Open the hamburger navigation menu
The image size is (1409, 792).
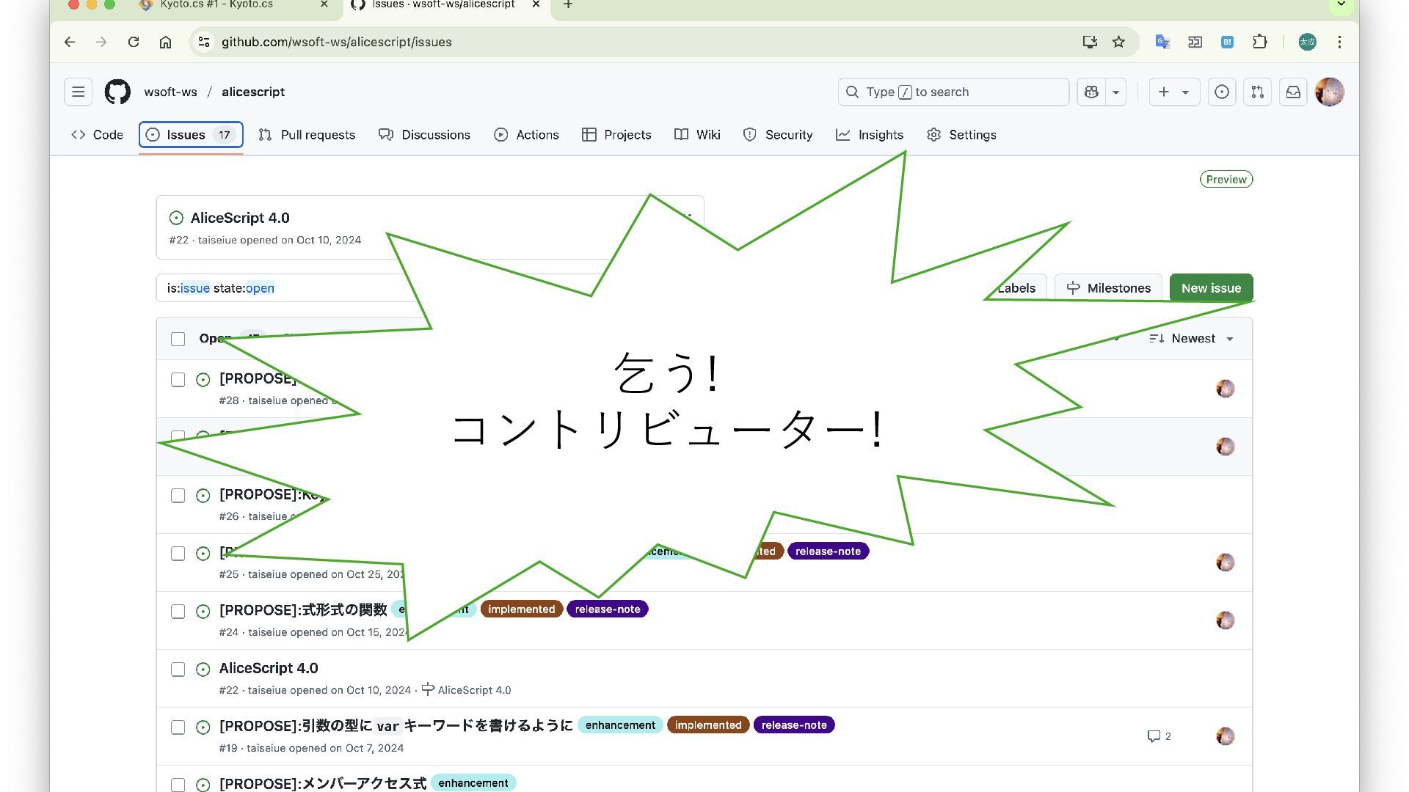[x=78, y=92]
